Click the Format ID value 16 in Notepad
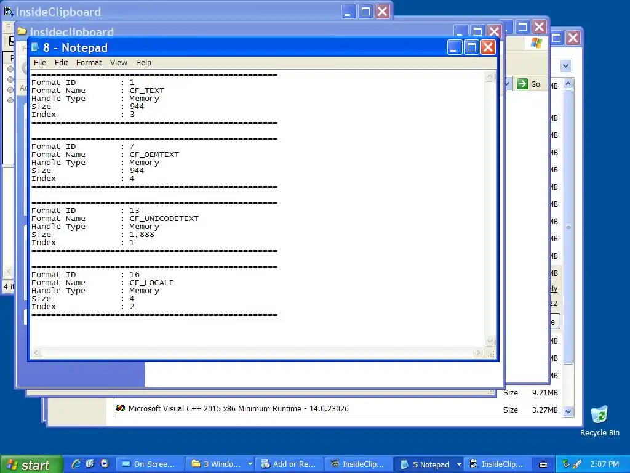Image resolution: width=630 pixels, height=473 pixels. pos(134,275)
